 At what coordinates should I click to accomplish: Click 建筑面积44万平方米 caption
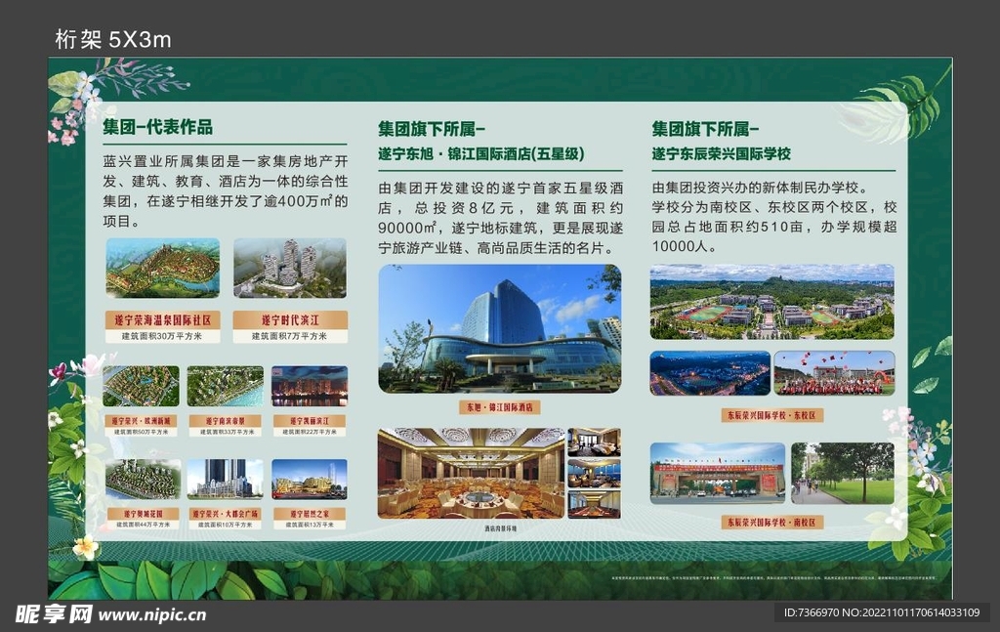[x=143, y=525]
